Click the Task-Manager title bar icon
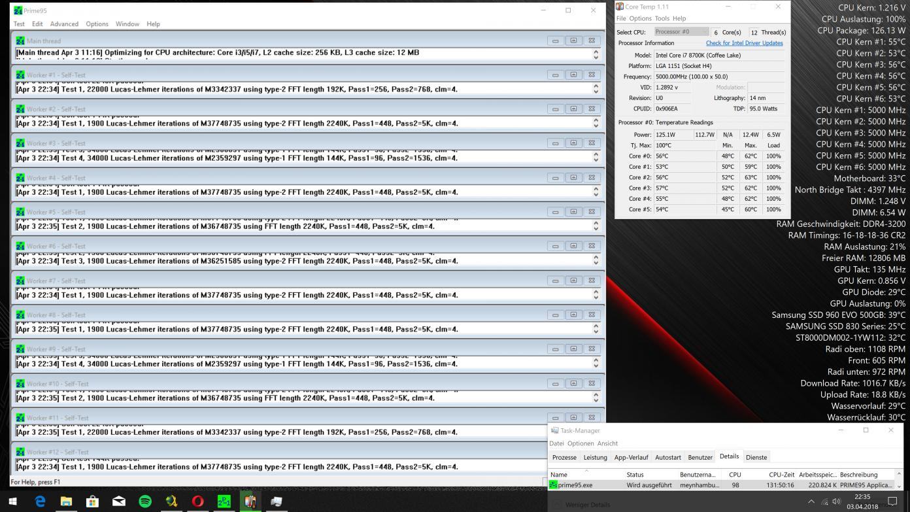 [555, 430]
